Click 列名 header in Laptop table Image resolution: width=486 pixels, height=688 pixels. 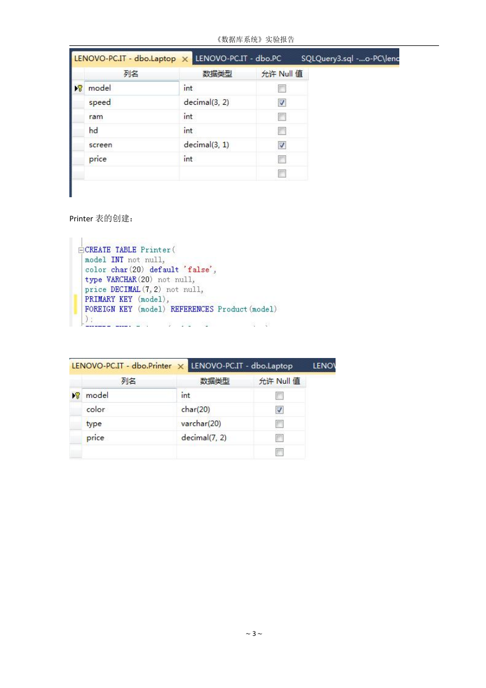(131, 74)
